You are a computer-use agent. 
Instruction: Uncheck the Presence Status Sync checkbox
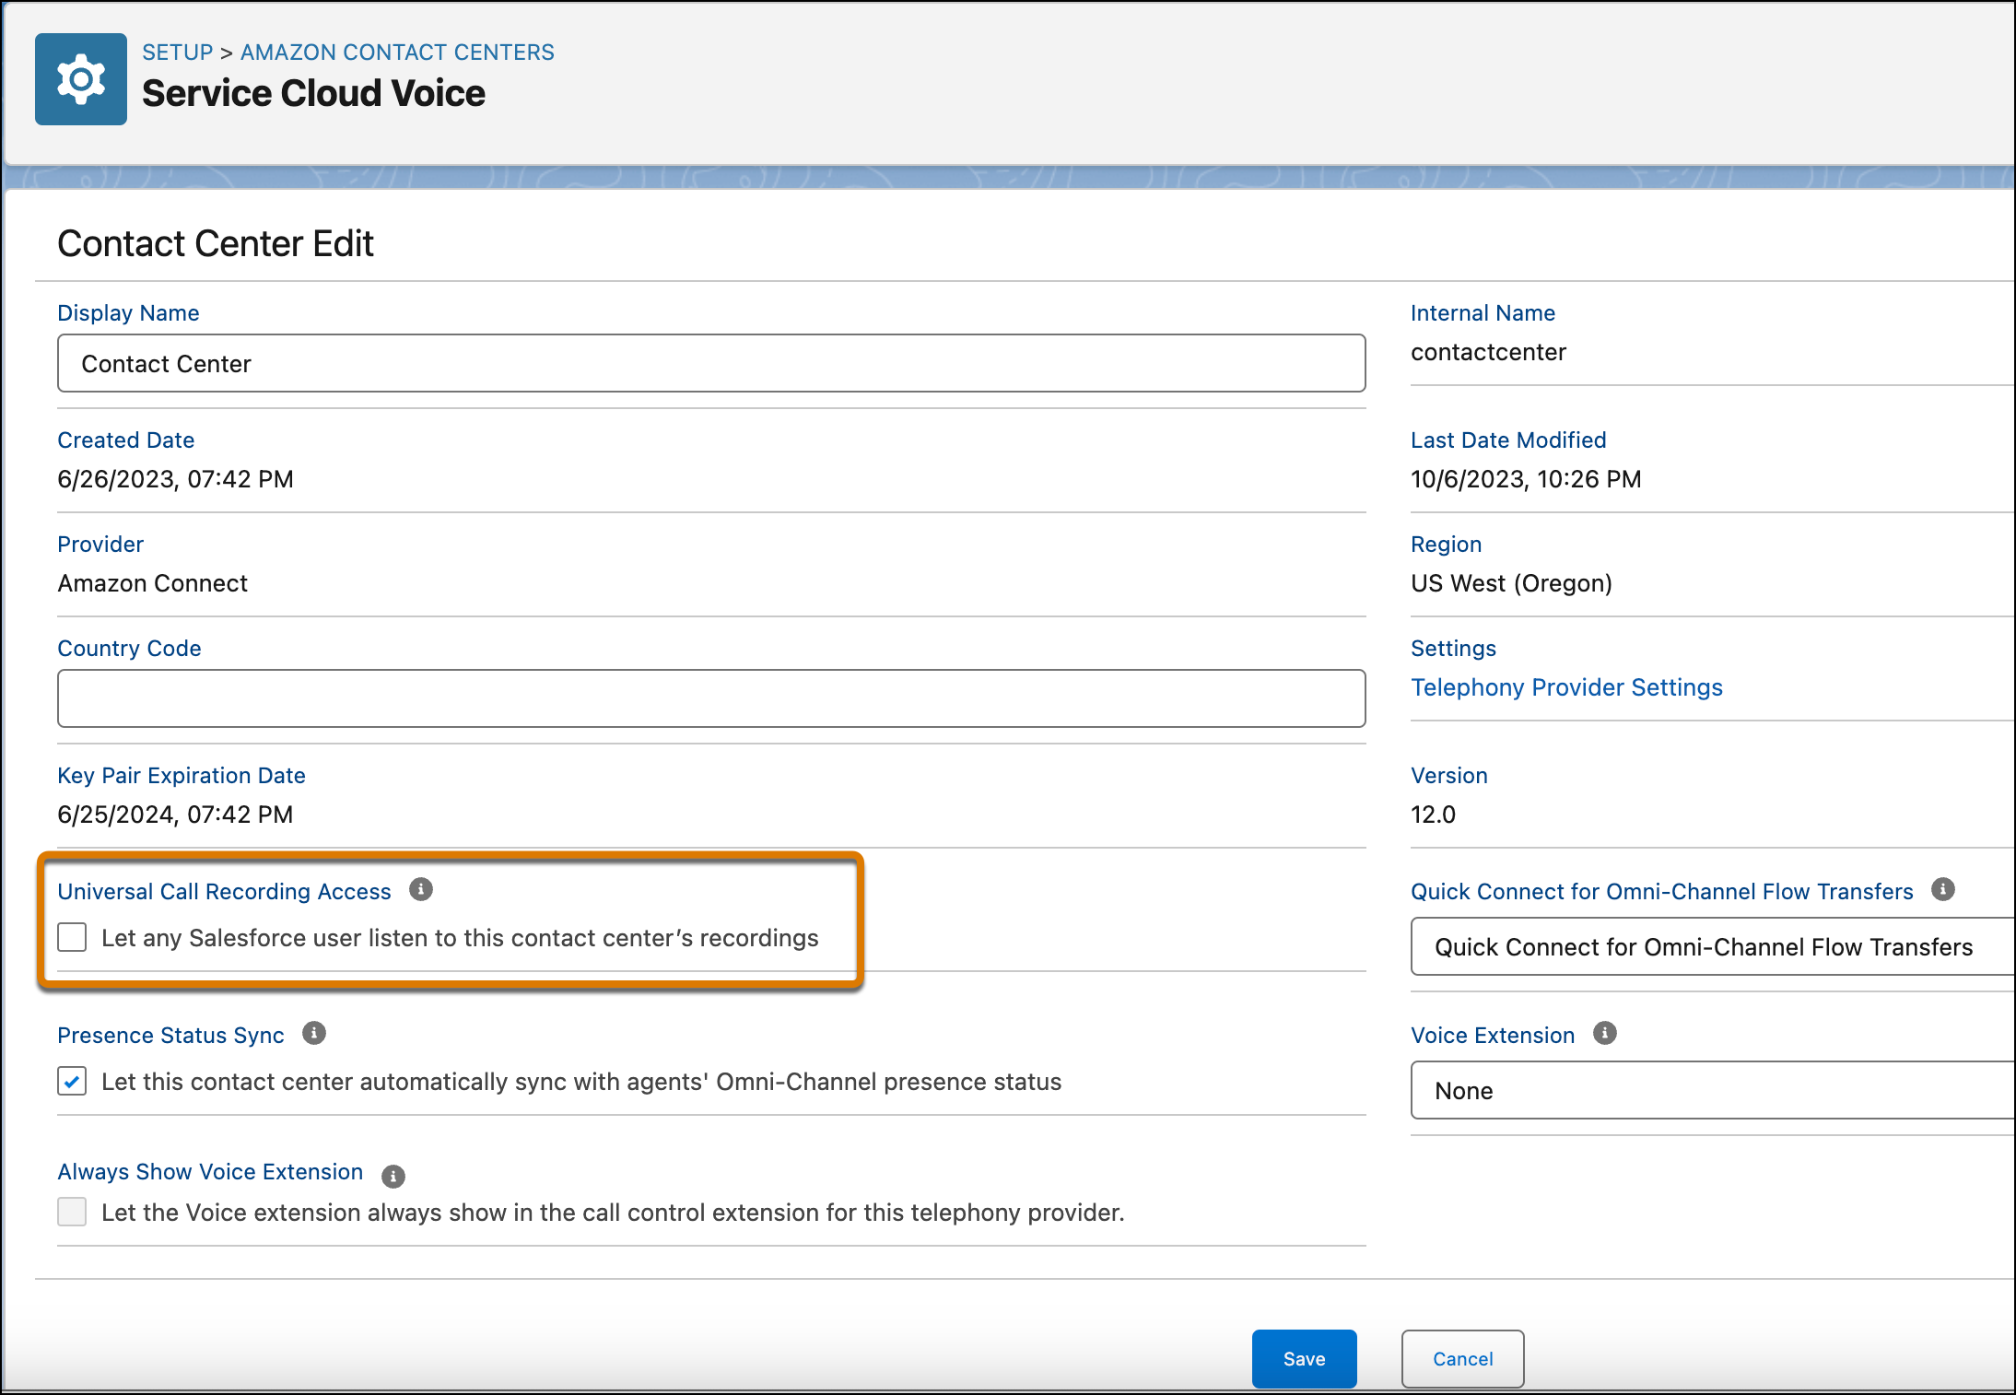click(x=72, y=1081)
